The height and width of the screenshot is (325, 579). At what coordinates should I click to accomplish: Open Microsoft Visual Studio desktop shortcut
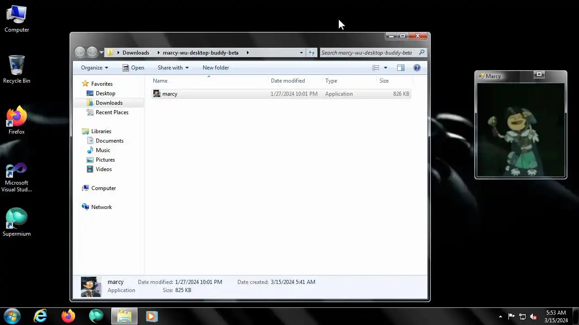click(x=17, y=177)
